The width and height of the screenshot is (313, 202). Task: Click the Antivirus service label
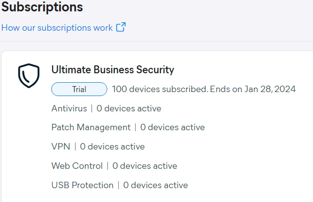pos(69,108)
